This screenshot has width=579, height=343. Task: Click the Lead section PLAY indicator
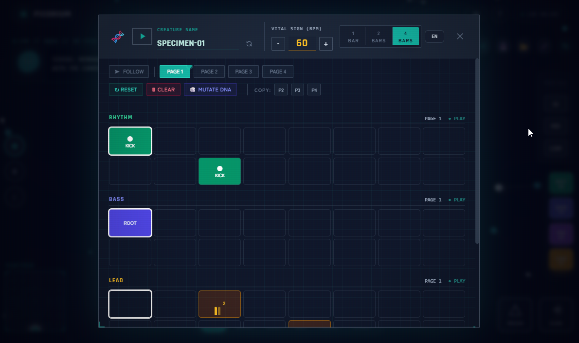[457, 281]
